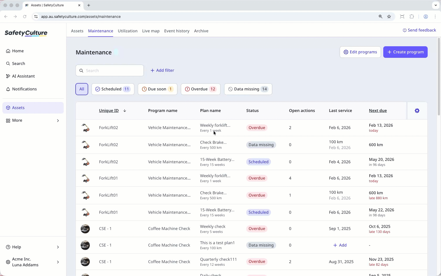Image resolution: width=441 pixels, height=276 pixels.
Task: Click the SafetyCulture logo
Action: click(26, 33)
